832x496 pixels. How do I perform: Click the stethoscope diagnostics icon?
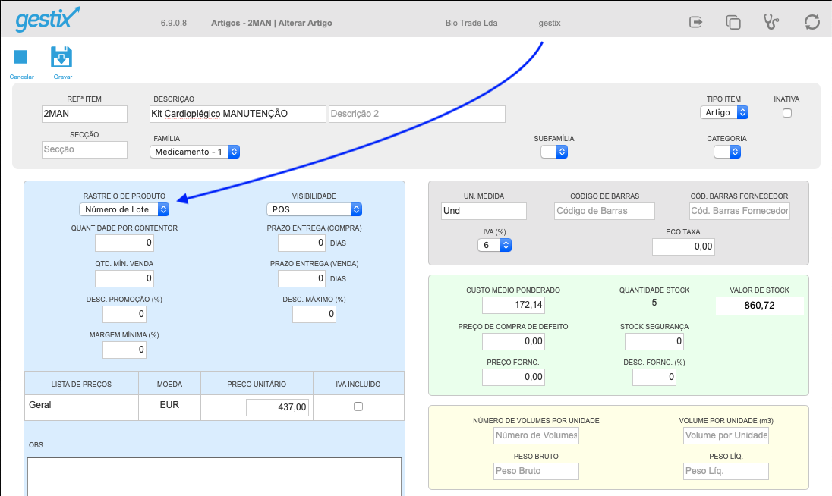[x=771, y=22]
